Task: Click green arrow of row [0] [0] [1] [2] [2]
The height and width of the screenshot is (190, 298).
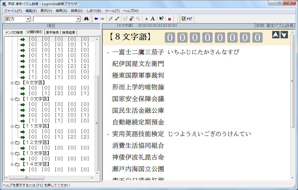Action: (23, 137)
